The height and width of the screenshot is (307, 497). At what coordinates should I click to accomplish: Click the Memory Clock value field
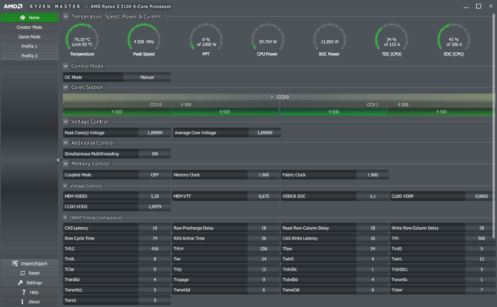(264, 174)
